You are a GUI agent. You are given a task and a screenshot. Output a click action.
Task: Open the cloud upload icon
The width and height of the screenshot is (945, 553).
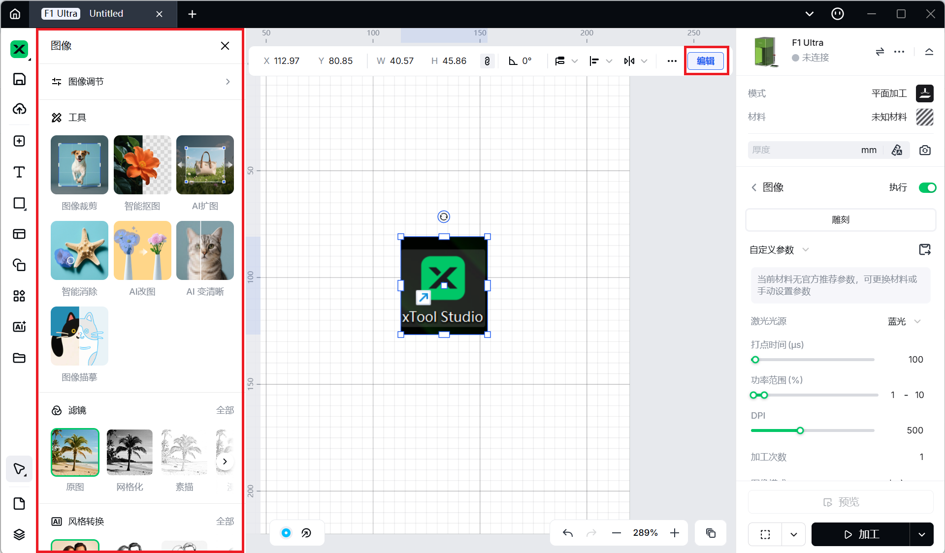coord(19,109)
